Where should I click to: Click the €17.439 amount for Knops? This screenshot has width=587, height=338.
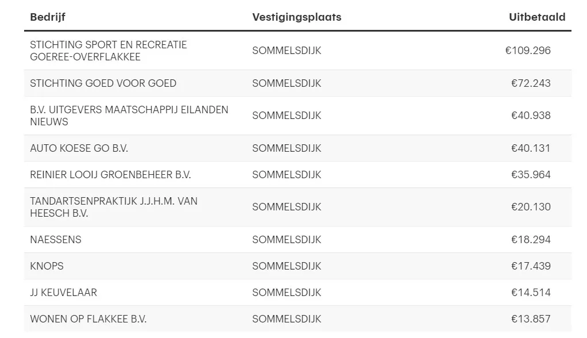[531, 266]
